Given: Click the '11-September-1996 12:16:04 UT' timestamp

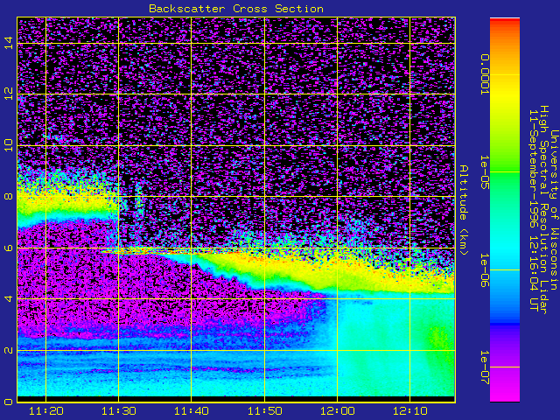Looking at the screenshot, I should [x=534, y=210].
